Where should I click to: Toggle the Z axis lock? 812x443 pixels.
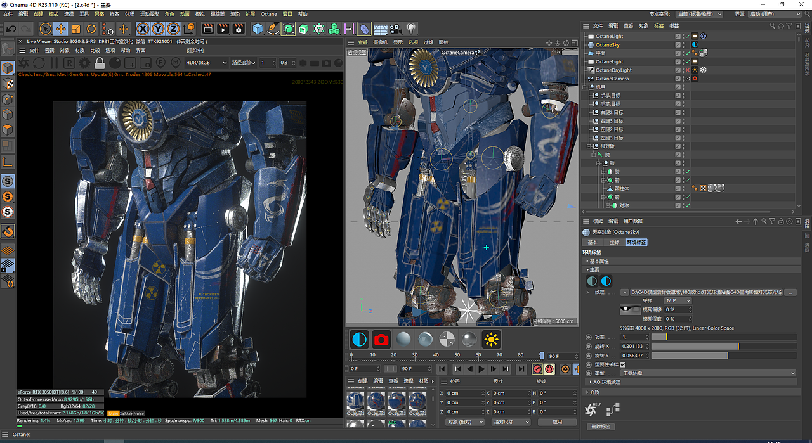pyautogui.click(x=173, y=29)
